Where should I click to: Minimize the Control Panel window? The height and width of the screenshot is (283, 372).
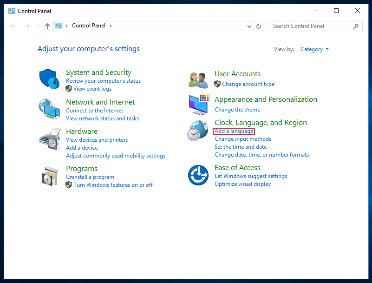315,11
